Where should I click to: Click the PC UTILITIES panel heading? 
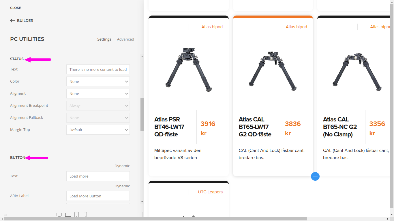point(27,39)
